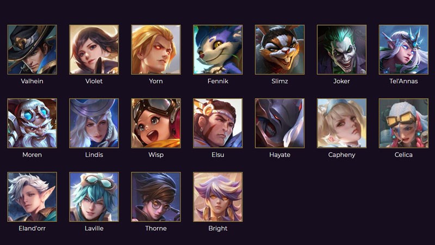Choose the Violet hero portrait
435x245 pixels.
pos(94,50)
